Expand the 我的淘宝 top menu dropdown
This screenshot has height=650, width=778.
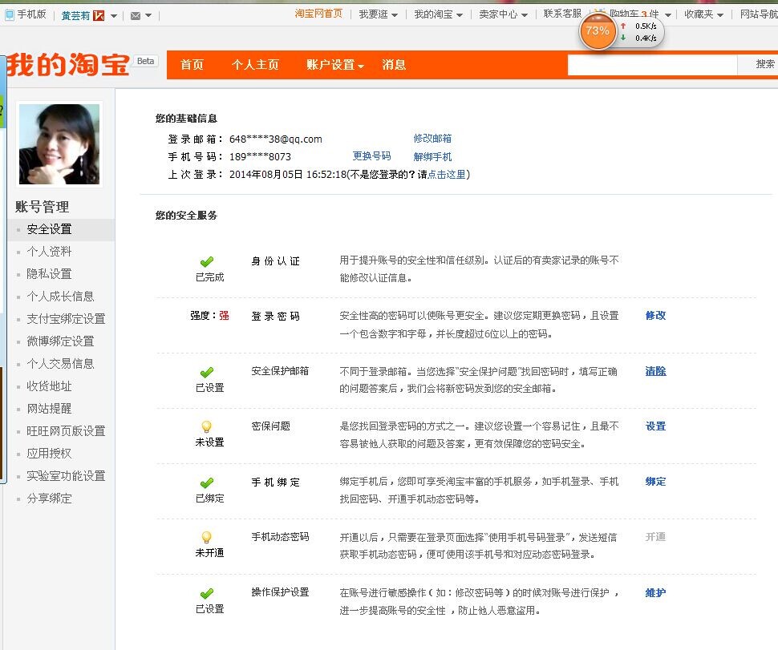point(460,15)
